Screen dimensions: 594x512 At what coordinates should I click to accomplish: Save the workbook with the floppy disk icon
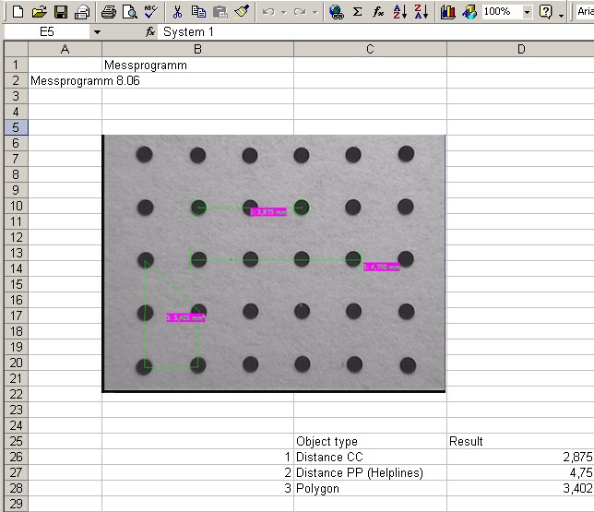click(61, 12)
